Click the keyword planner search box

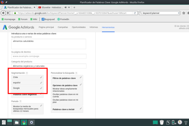click(x=159, y=13)
